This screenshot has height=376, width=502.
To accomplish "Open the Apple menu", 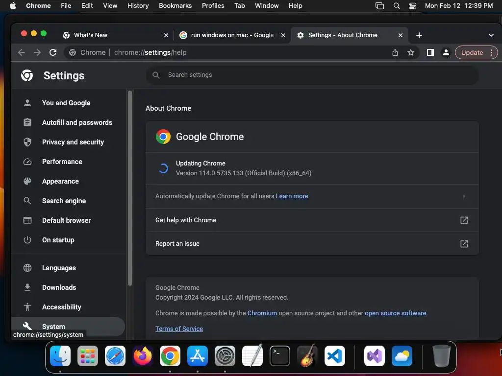I will pyautogui.click(x=13, y=5).
